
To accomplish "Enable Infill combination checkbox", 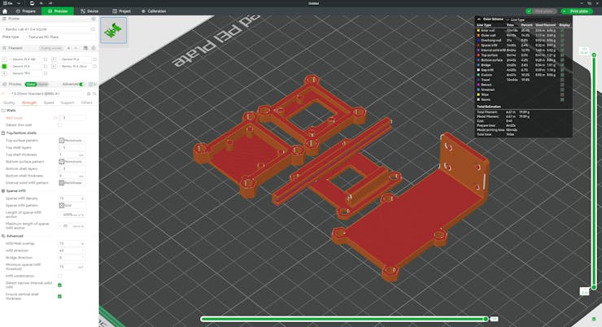I will coord(59,276).
